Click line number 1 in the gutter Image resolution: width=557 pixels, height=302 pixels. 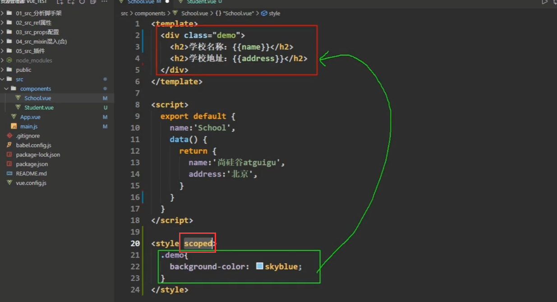(x=138, y=23)
